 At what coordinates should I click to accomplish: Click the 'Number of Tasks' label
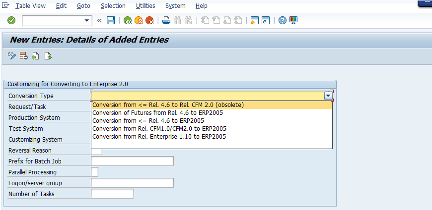pyautogui.click(x=31, y=194)
